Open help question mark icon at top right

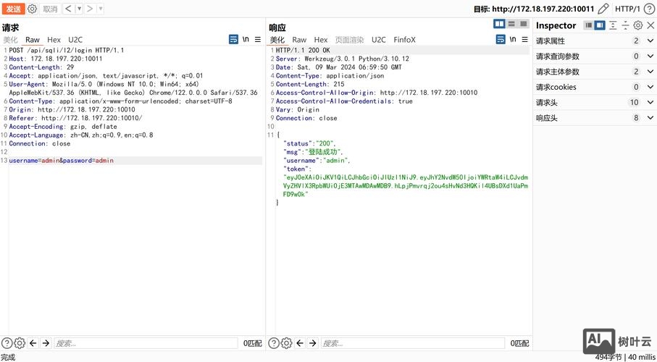click(x=648, y=9)
